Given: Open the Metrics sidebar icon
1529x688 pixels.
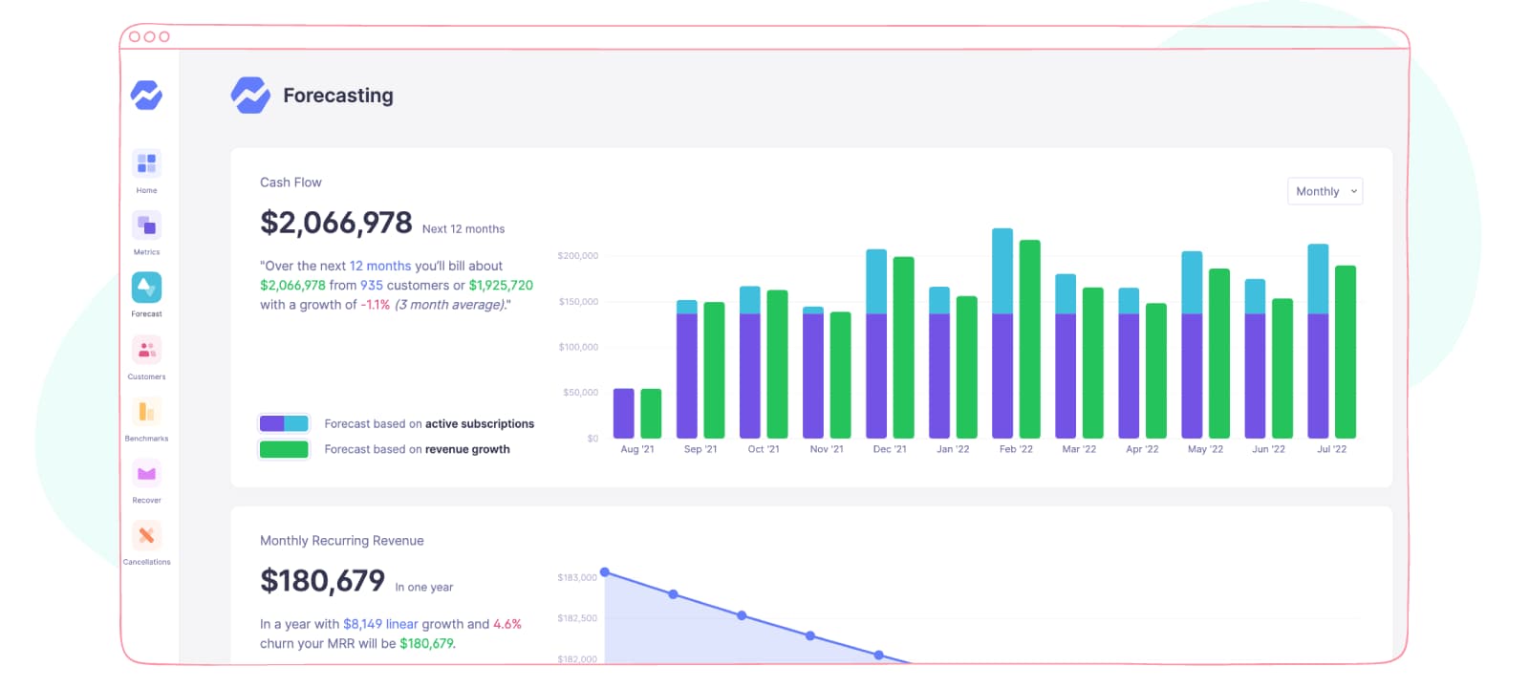Looking at the screenshot, I should (x=146, y=226).
